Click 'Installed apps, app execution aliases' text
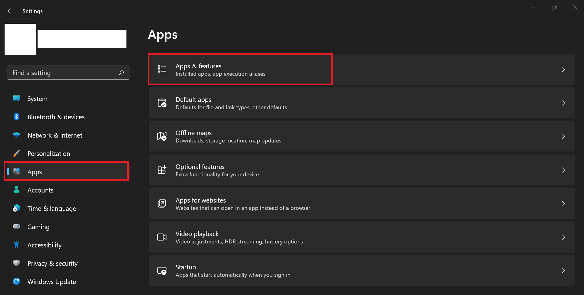Viewport: 584px width, 295px height. 221,74
